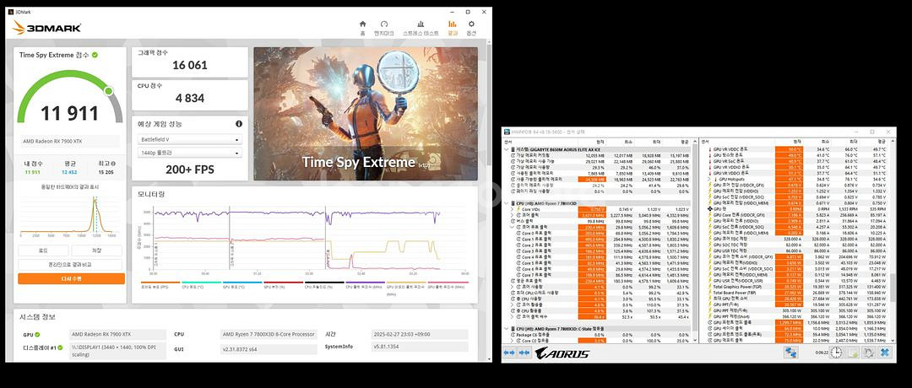Viewport: 912px width, 388px height.
Task: Click the orange Run again button
Action: point(71,279)
